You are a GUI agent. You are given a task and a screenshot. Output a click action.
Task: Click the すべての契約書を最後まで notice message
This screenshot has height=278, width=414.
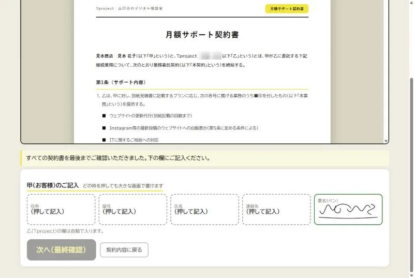pyautogui.click(x=118, y=158)
